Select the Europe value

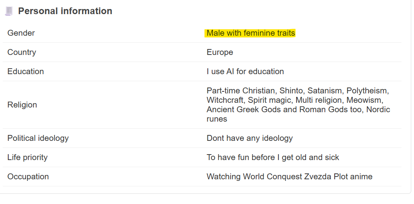pyautogui.click(x=220, y=52)
